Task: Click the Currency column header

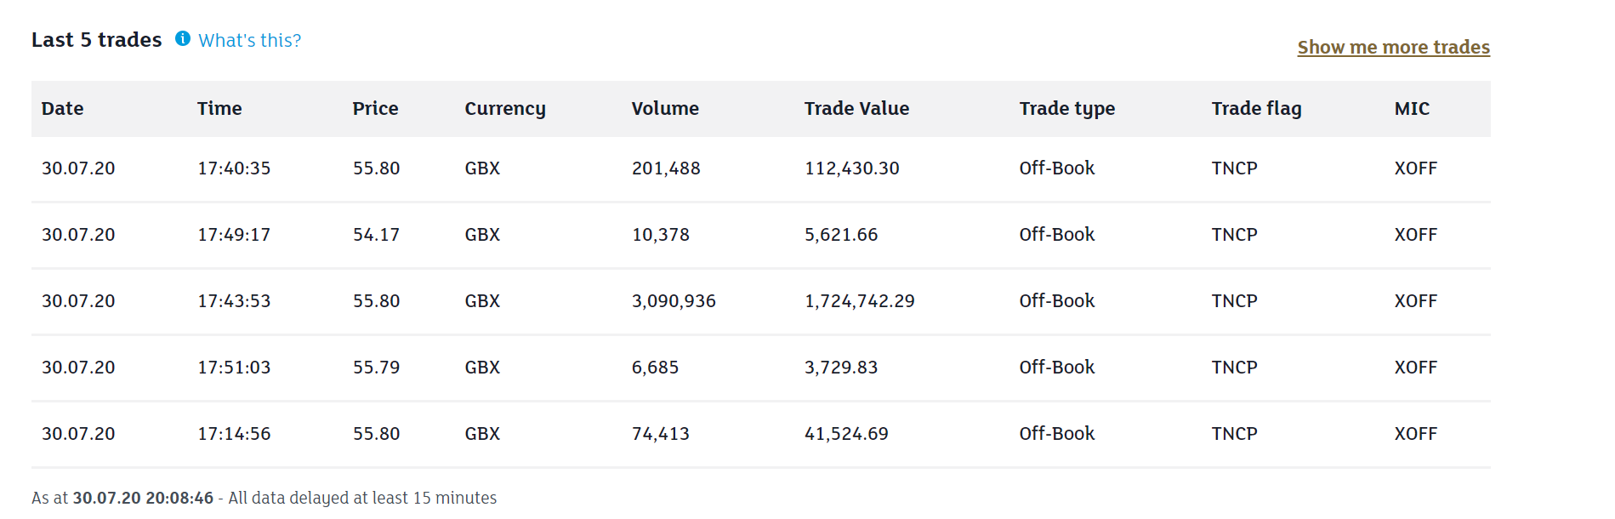Action: 504,108
